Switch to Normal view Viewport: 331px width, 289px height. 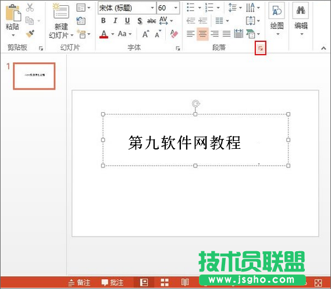tap(144, 282)
